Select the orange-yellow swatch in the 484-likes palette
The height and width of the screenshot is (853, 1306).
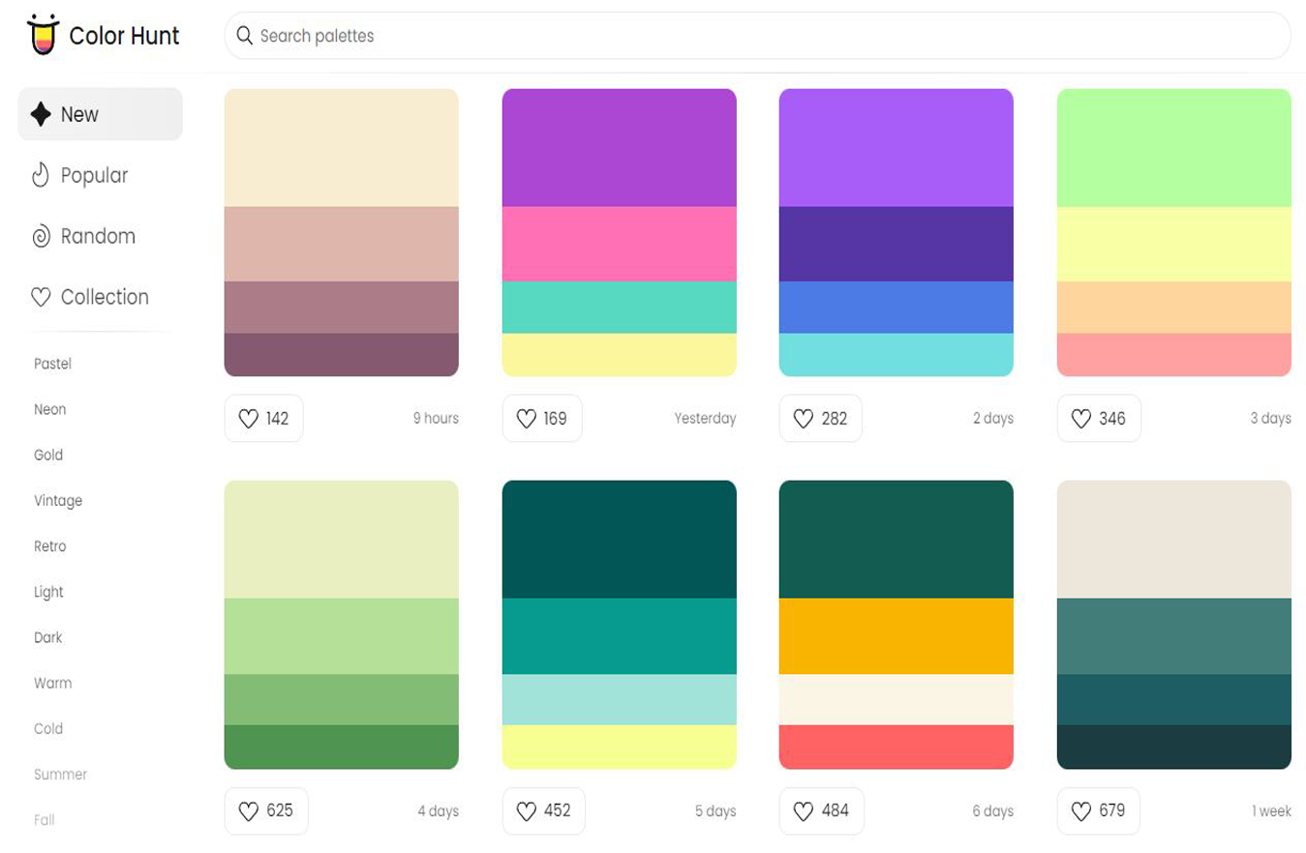(896, 635)
